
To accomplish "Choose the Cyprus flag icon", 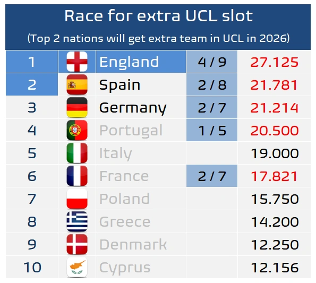I will 77,267.
